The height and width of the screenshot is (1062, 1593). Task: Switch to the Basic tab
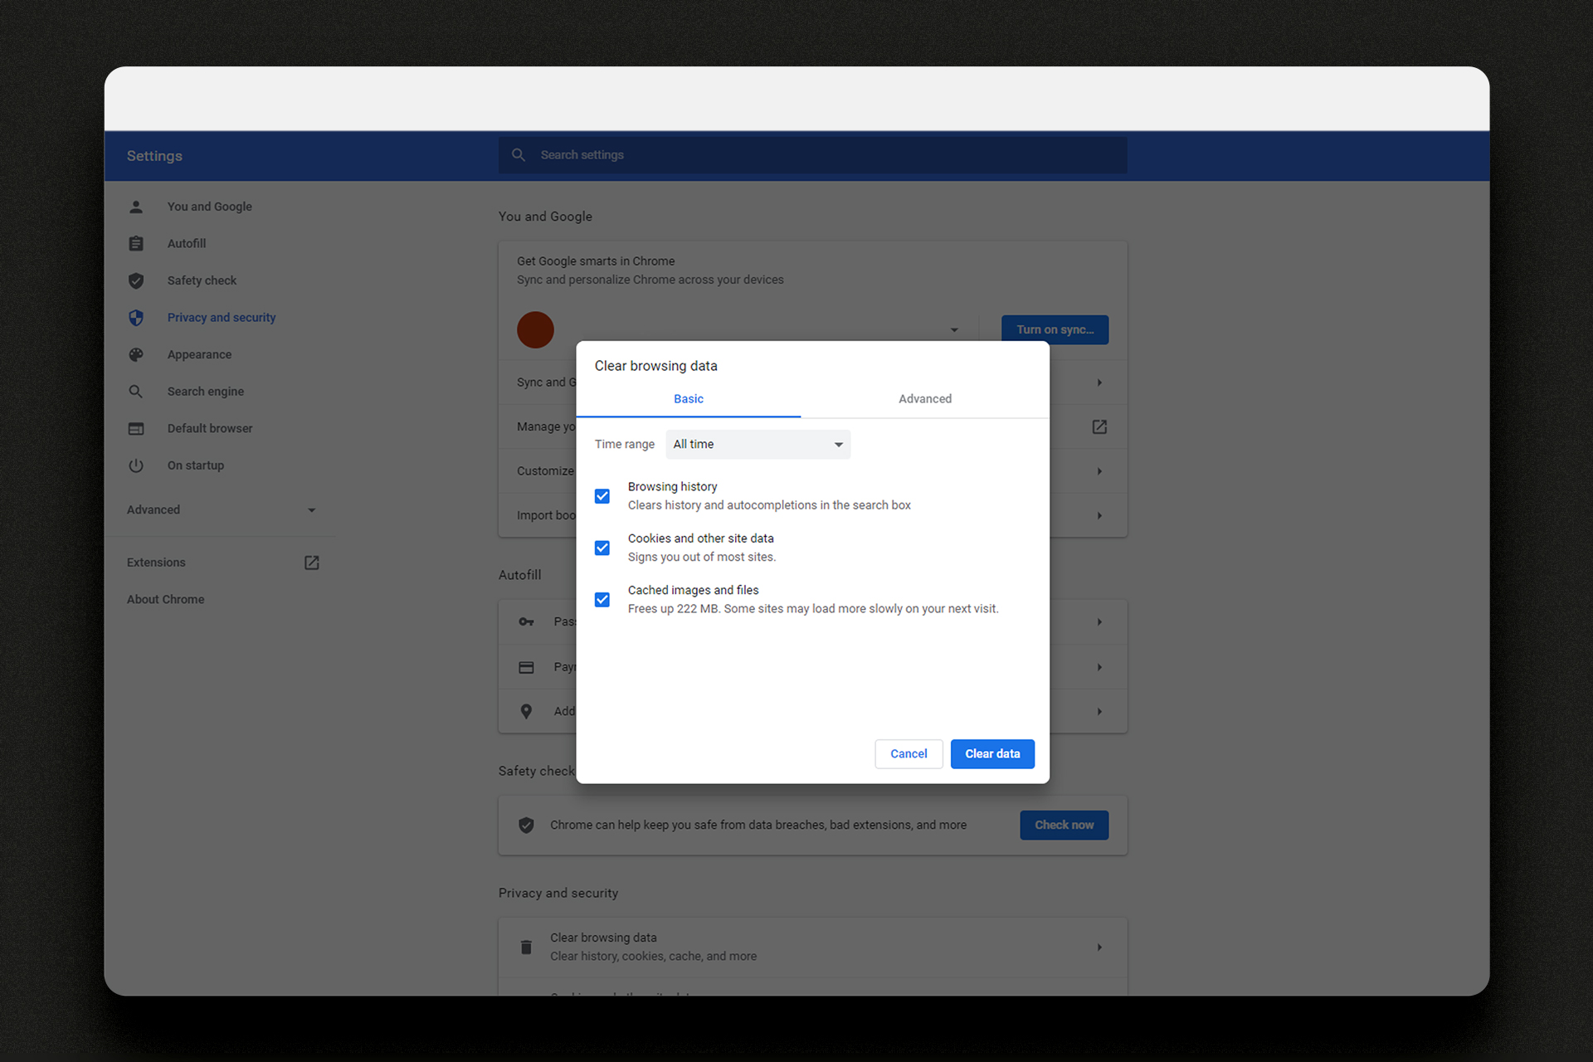pos(689,399)
